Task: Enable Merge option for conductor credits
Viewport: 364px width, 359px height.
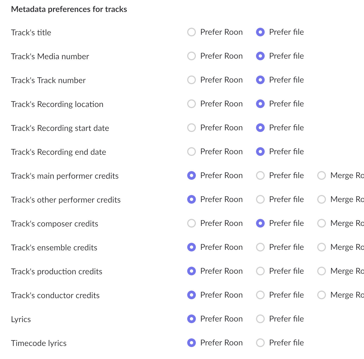Action: (322, 295)
